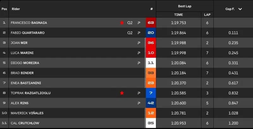The image size is (253, 129).
Task: Click the pit icon next to Diogo Moreira
Action: coord(139,63)
